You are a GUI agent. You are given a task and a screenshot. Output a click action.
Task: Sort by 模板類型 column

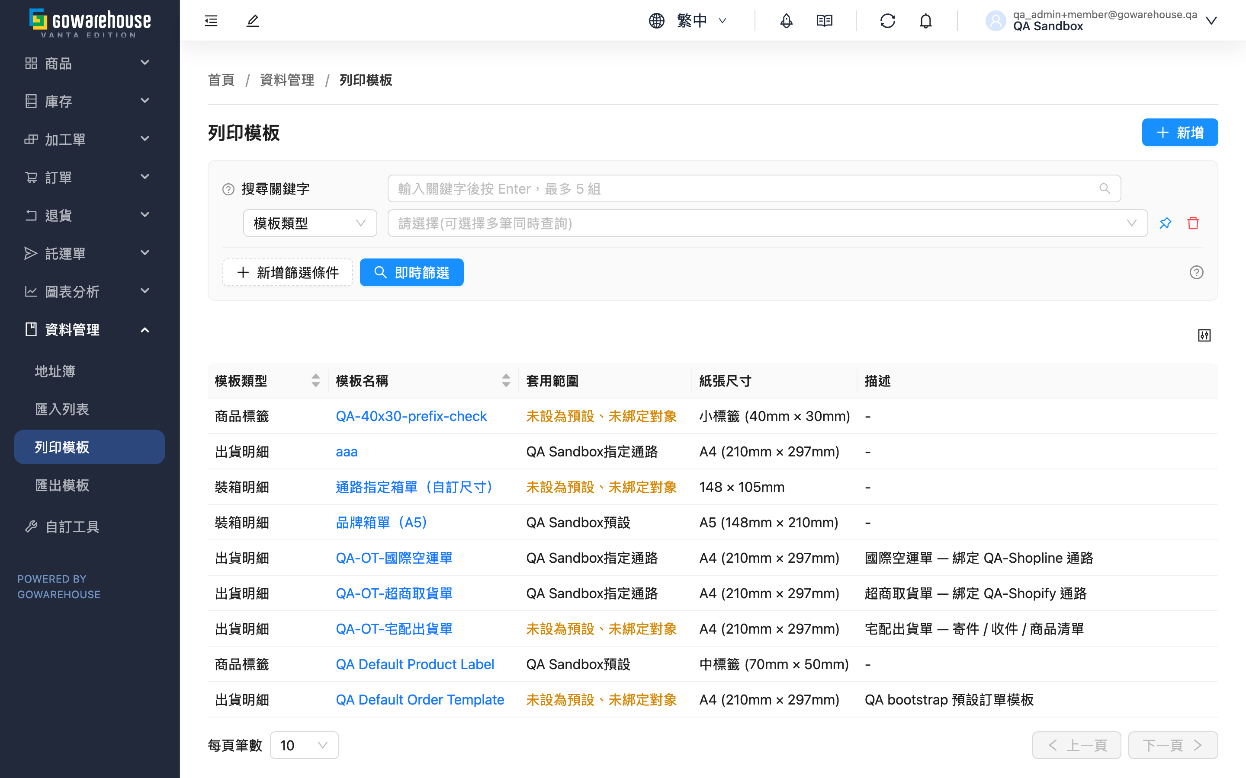[316, 381]
